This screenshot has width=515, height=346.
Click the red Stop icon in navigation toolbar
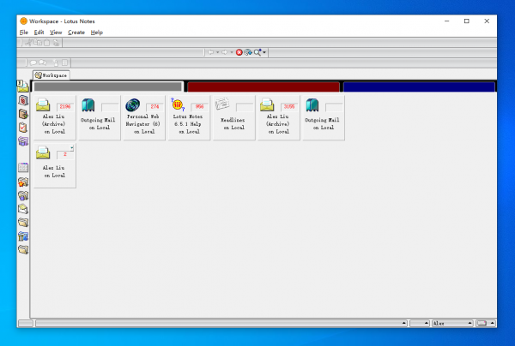[239, 52]
